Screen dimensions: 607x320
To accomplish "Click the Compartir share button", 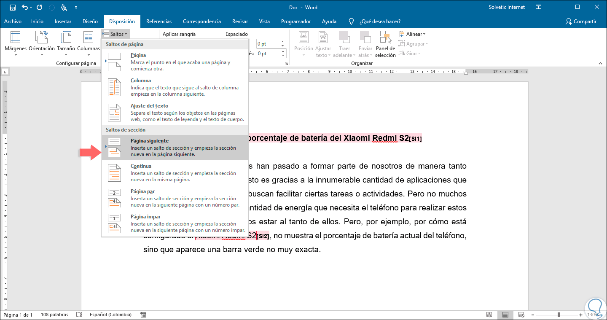I will click(581, 22).
